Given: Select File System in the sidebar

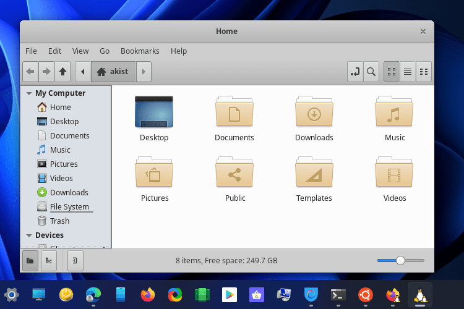Looking at the screenshot, I should (69, 207).
